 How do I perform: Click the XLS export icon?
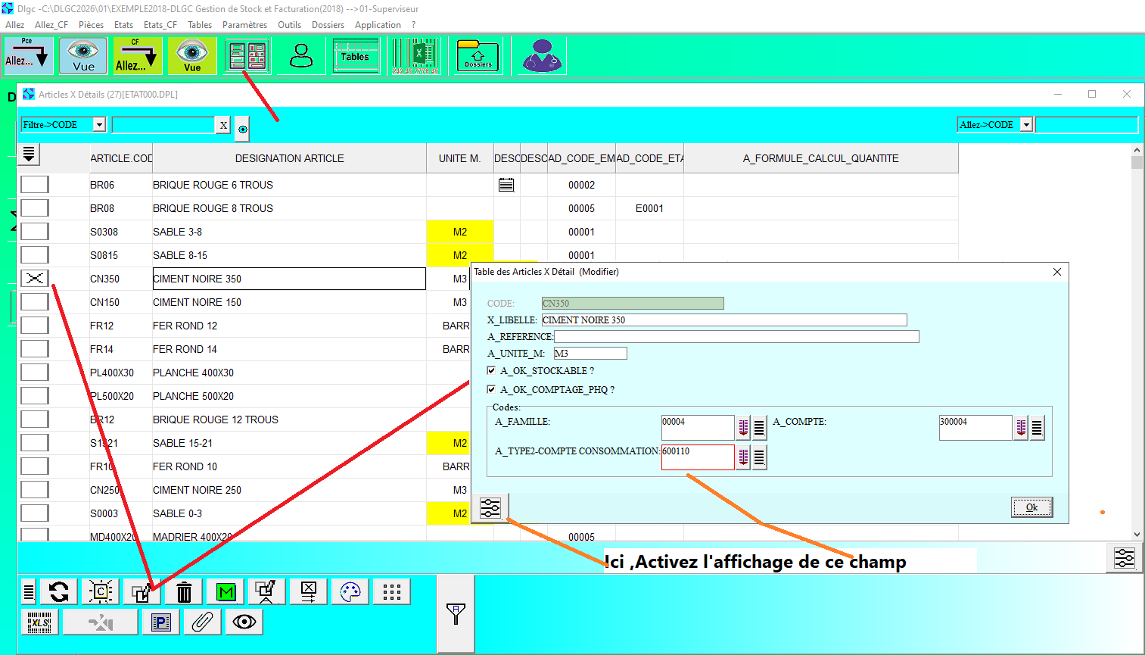39,622
